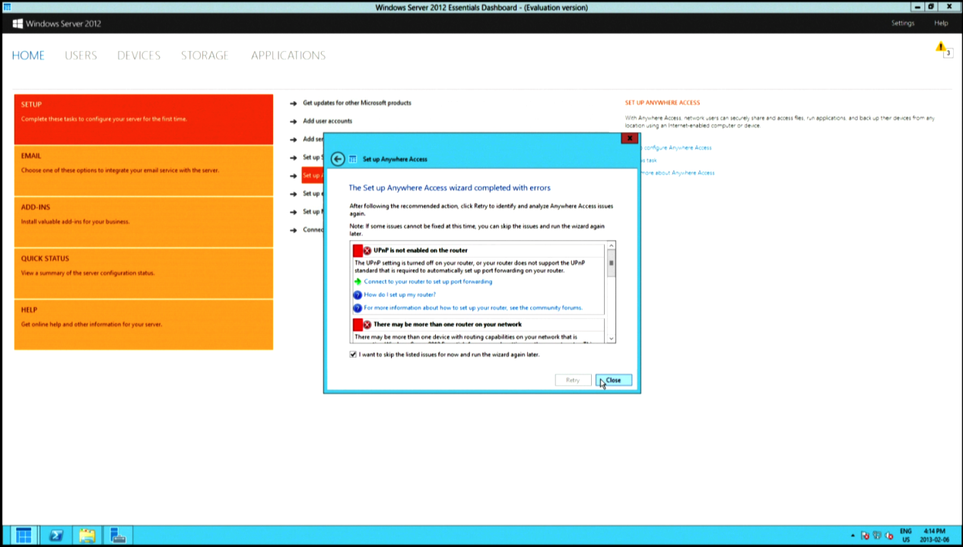Open PowerShell from the taskbar
This screenshot has height=547, width=963.
tap(56, 536)
